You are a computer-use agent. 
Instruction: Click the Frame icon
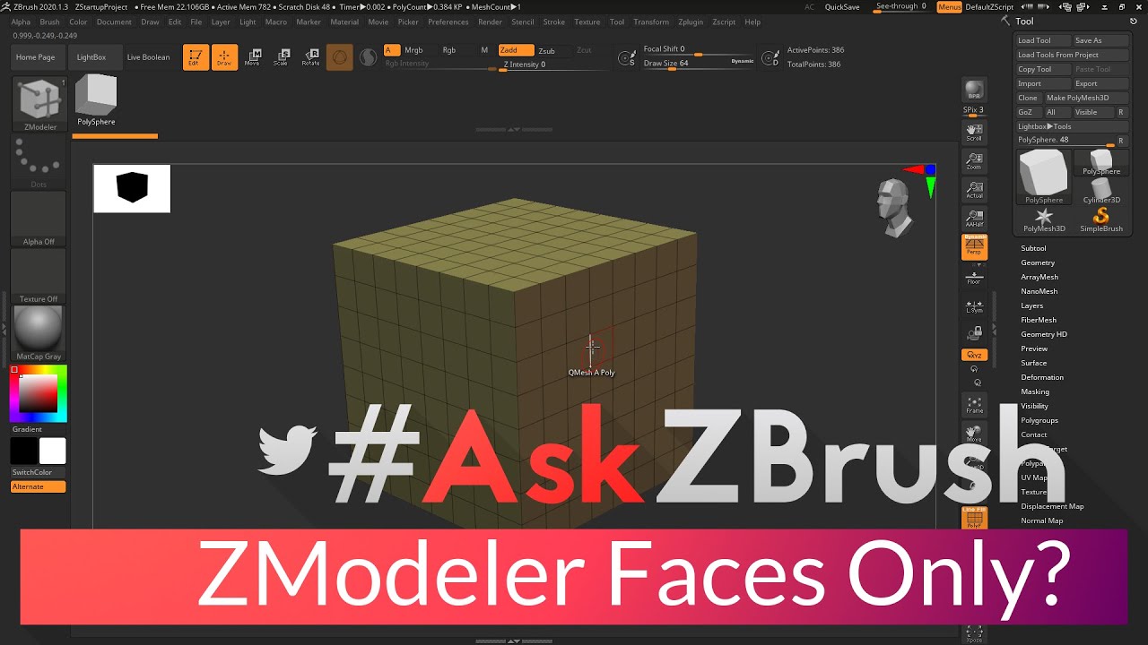[974, 405]
